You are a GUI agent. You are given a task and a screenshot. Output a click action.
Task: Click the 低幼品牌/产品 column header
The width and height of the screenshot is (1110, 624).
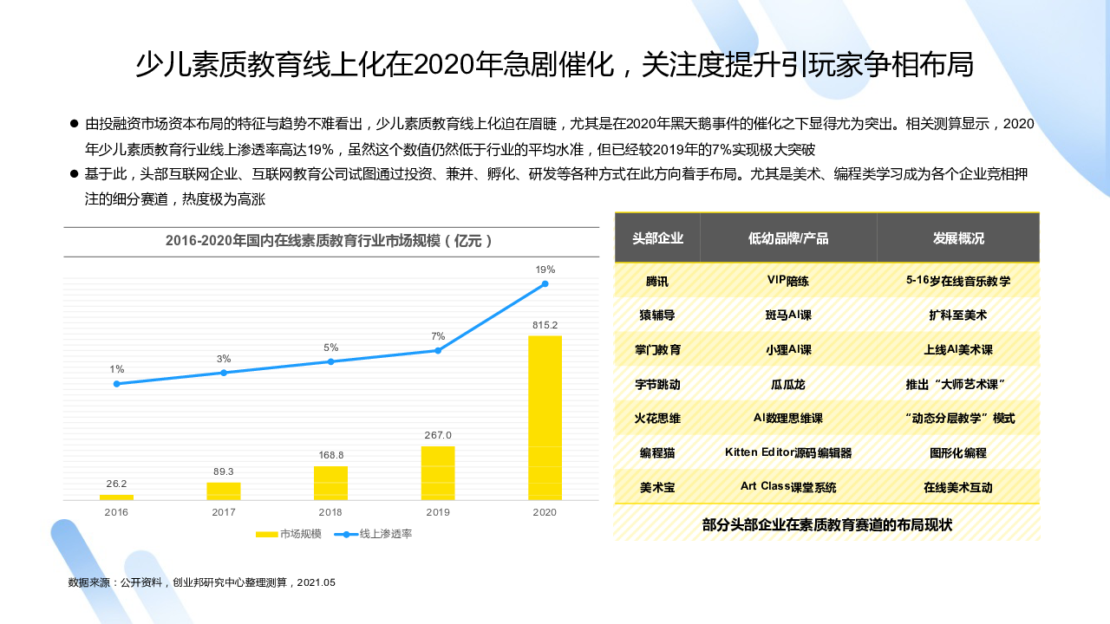(x=788, y=238)
